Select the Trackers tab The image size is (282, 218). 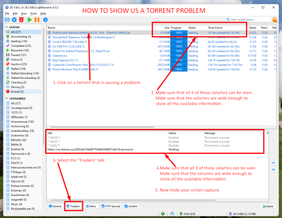(x=73, y=206)
